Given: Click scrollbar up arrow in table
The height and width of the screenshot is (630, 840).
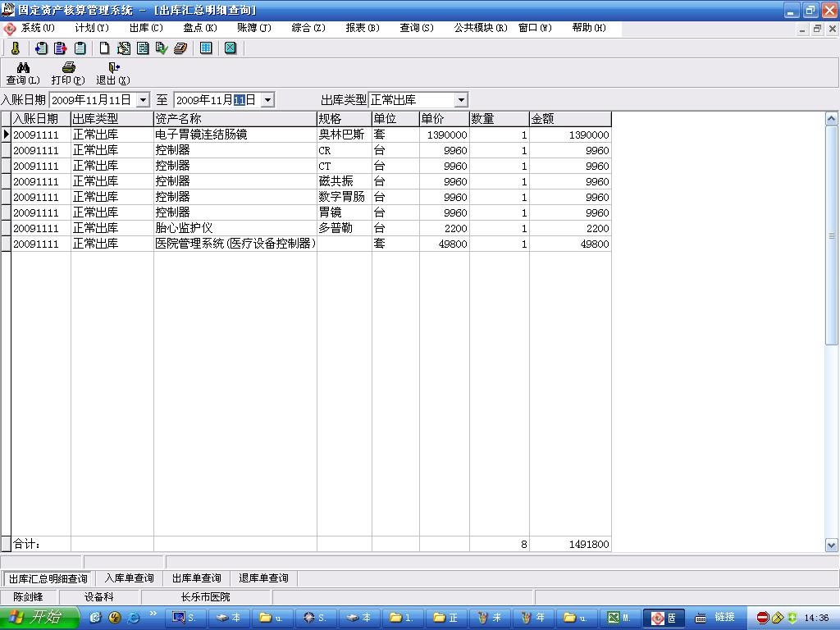Looking at the screenshot, I should click(832, 119).
